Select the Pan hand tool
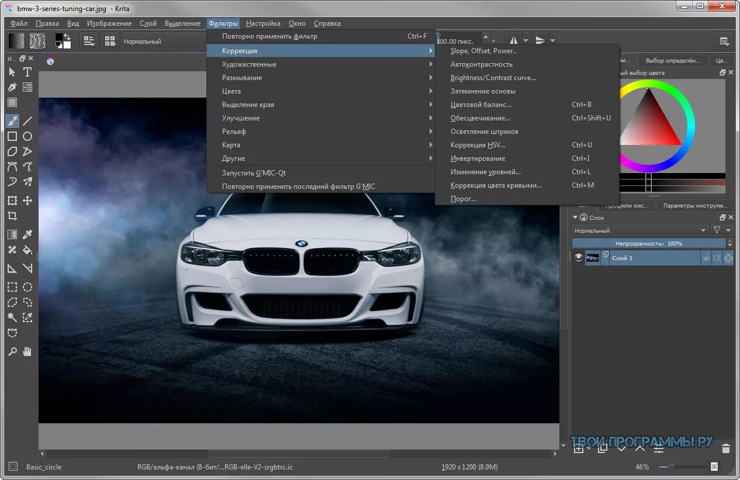740x480 pixels. click(x=27, y=351)
